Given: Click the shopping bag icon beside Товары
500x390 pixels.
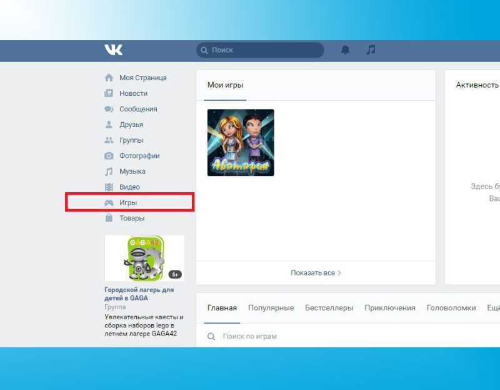Looking at the screenshot, I should pyautogui.click(x=109, y=218).
